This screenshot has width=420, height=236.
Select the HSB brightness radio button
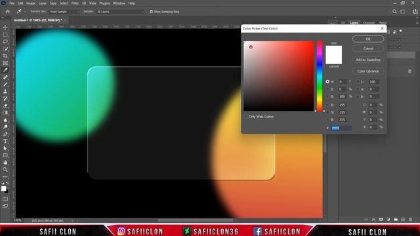click(327, 96)
